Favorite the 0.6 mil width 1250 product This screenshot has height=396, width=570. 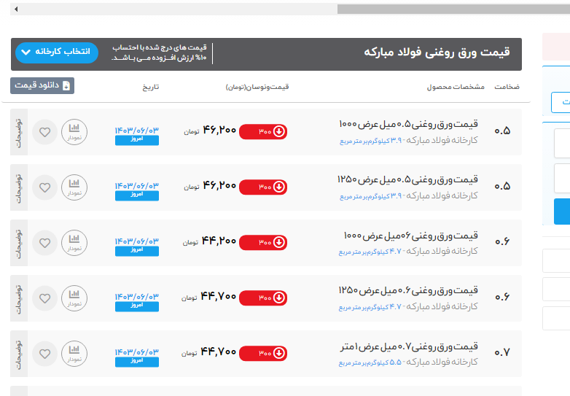pos(45,298)
